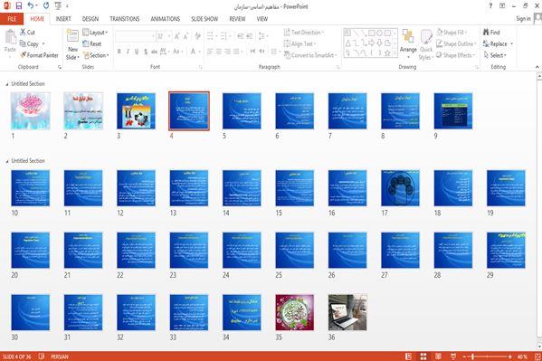Viewport: 542px width, 361px height.
Task: Switch to Slide Sorter view in status bar
Action: coord(423,356)
